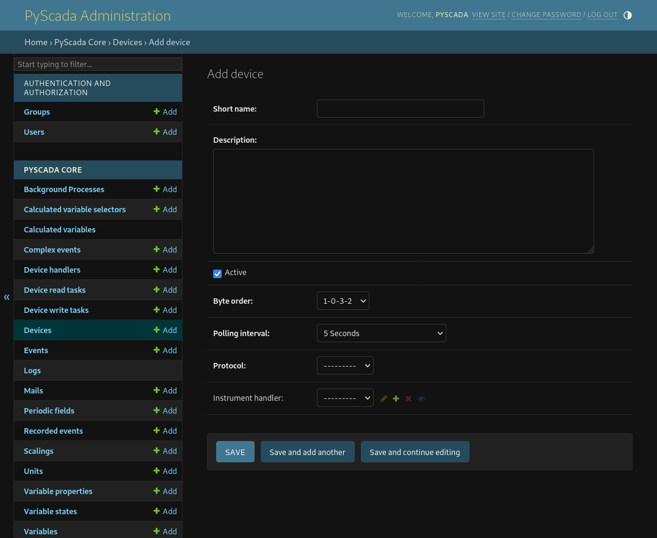Open the Polling interval dropdown

381,333
